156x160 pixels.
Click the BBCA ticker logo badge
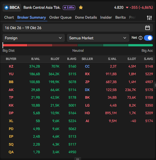click(12, 8)
